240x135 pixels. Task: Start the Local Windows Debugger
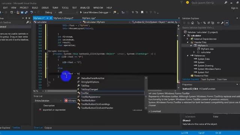pos(95,12)
